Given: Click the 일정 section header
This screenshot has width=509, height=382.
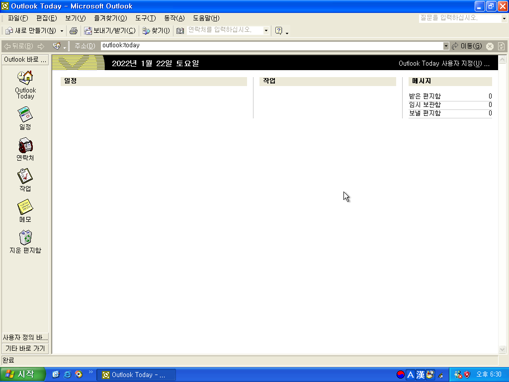Looking at the screenshot, I should (154, 81).
